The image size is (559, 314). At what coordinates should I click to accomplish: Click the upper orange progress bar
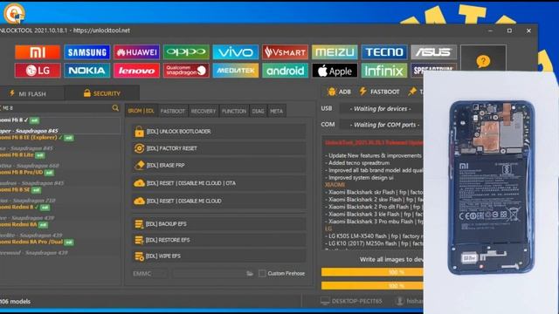pos(372,272)
